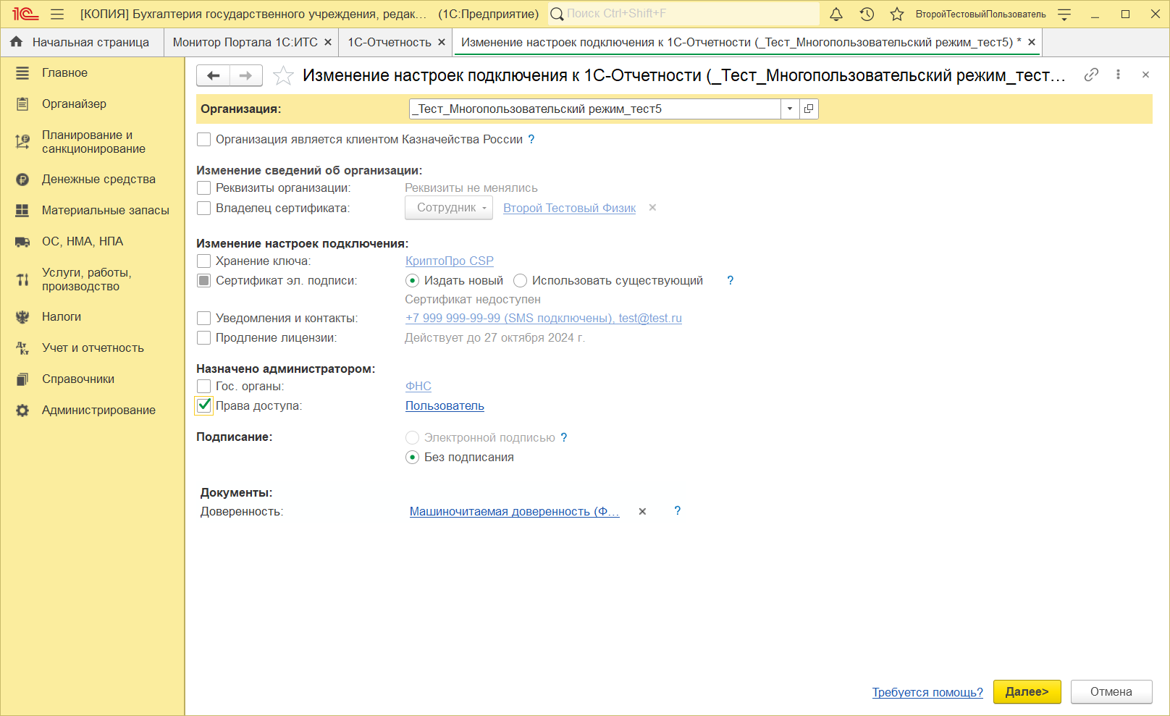Click the Далее> button
This screenshot has width=1170, height=716.
click(1027, 692)
